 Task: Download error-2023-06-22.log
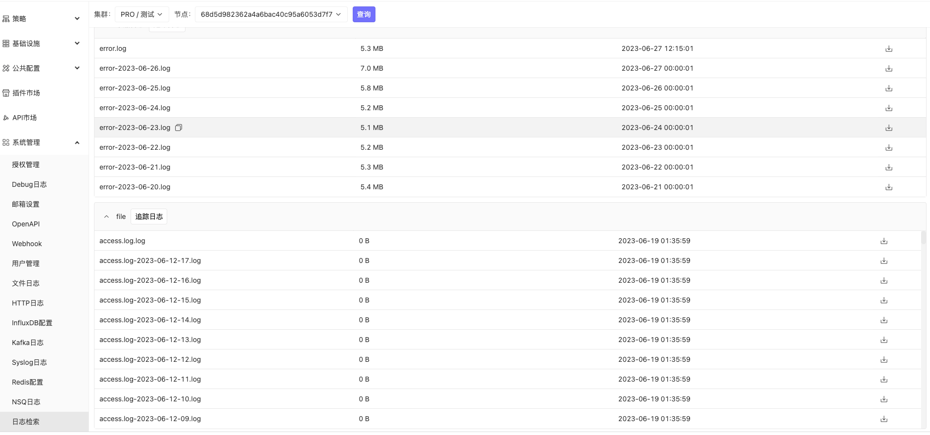click(888, 147)
